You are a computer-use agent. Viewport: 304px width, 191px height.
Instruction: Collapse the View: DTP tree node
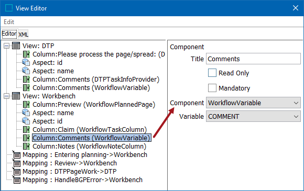click(7, 46)
